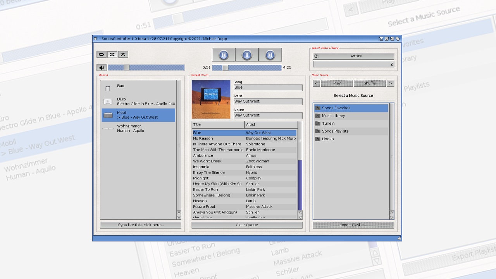Click the Clear Queue button
496x279 pixels.
[x=247, y=225]
